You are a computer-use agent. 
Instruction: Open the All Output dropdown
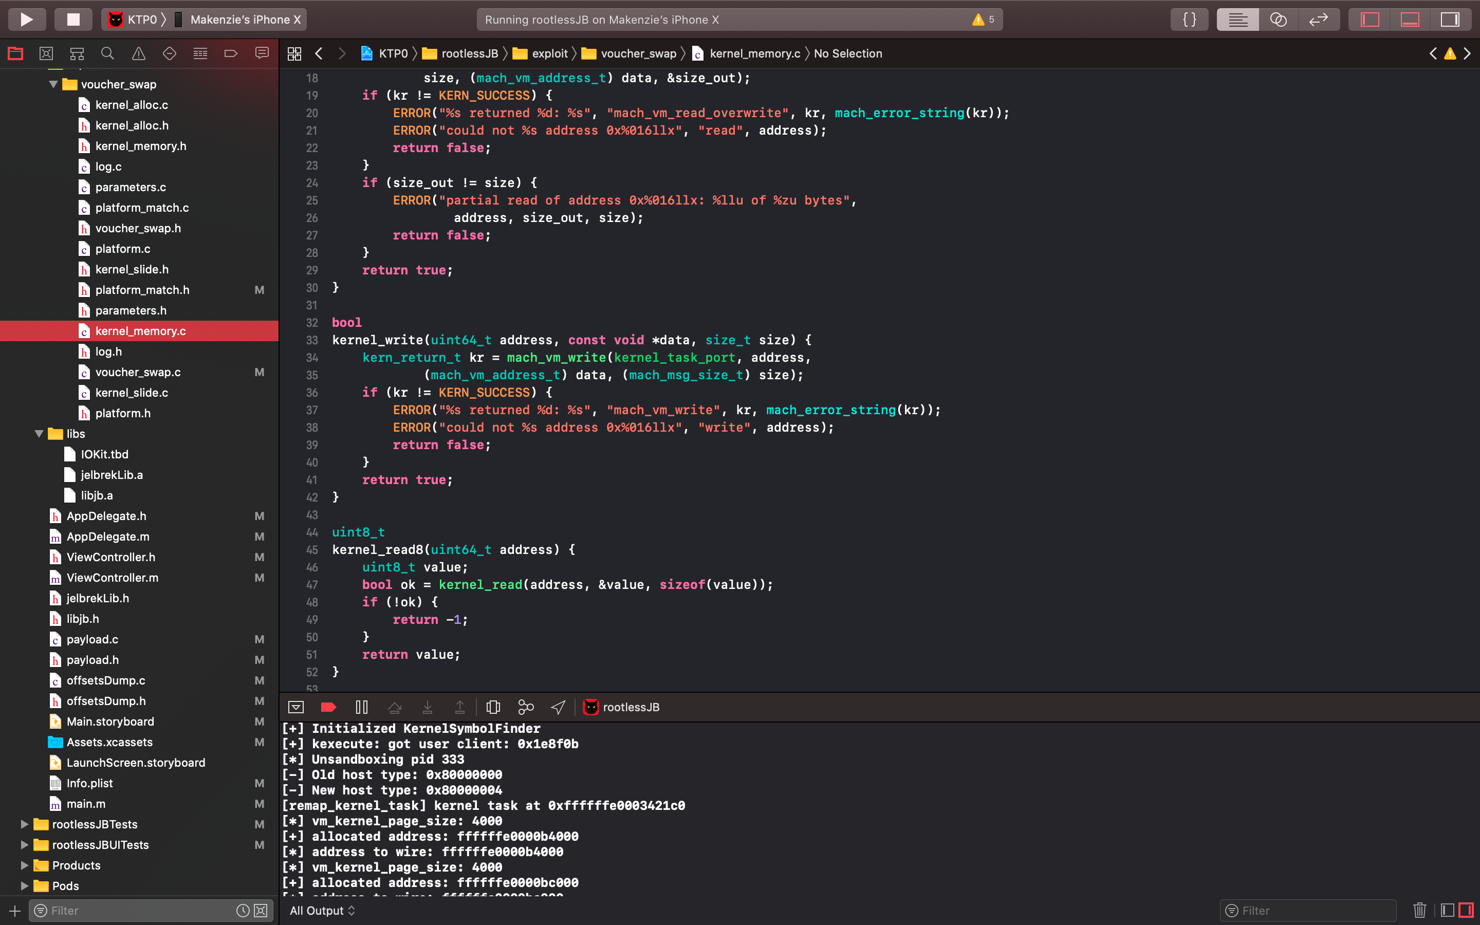pyautogui.click(x=322, y=910)
